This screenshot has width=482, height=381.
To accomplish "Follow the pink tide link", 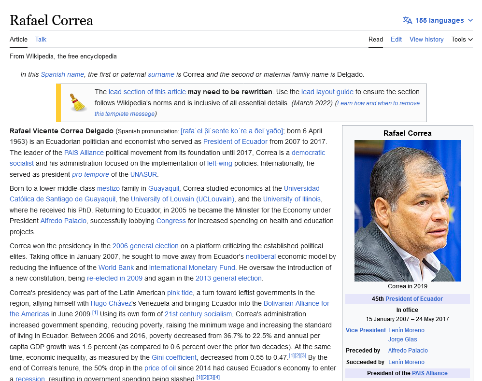I will coord(180,293).
